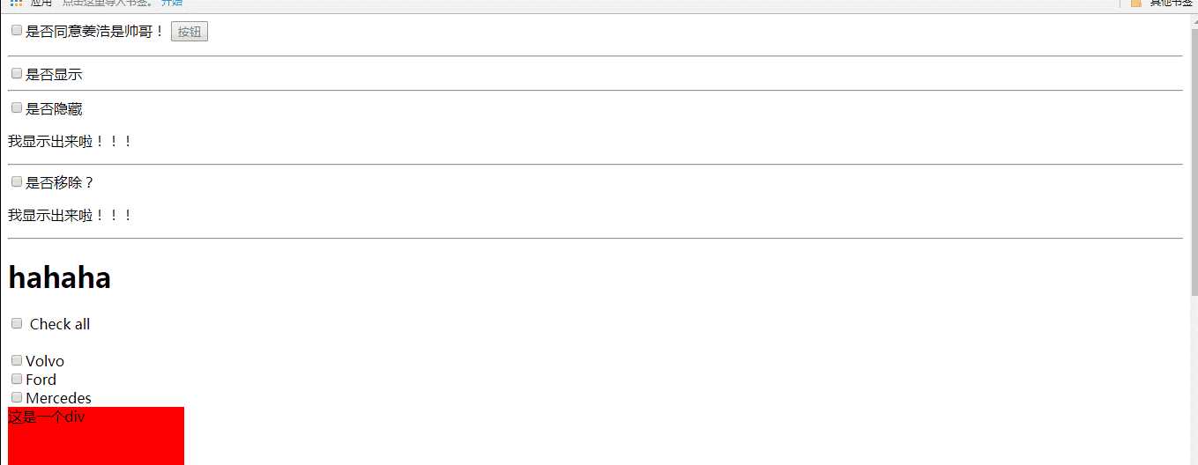1198x465 pixels.
Task: Enable the Mercedes checkbox
Action: [x=17, y=397]
